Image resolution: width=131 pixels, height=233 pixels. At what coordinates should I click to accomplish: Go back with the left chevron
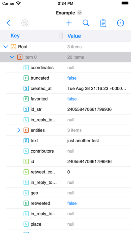pos(9,23)
